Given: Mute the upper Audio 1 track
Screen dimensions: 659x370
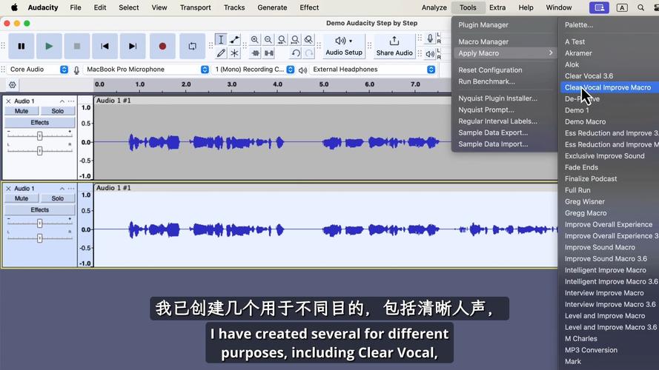Looking at the screenshot, I should (21, 111).
